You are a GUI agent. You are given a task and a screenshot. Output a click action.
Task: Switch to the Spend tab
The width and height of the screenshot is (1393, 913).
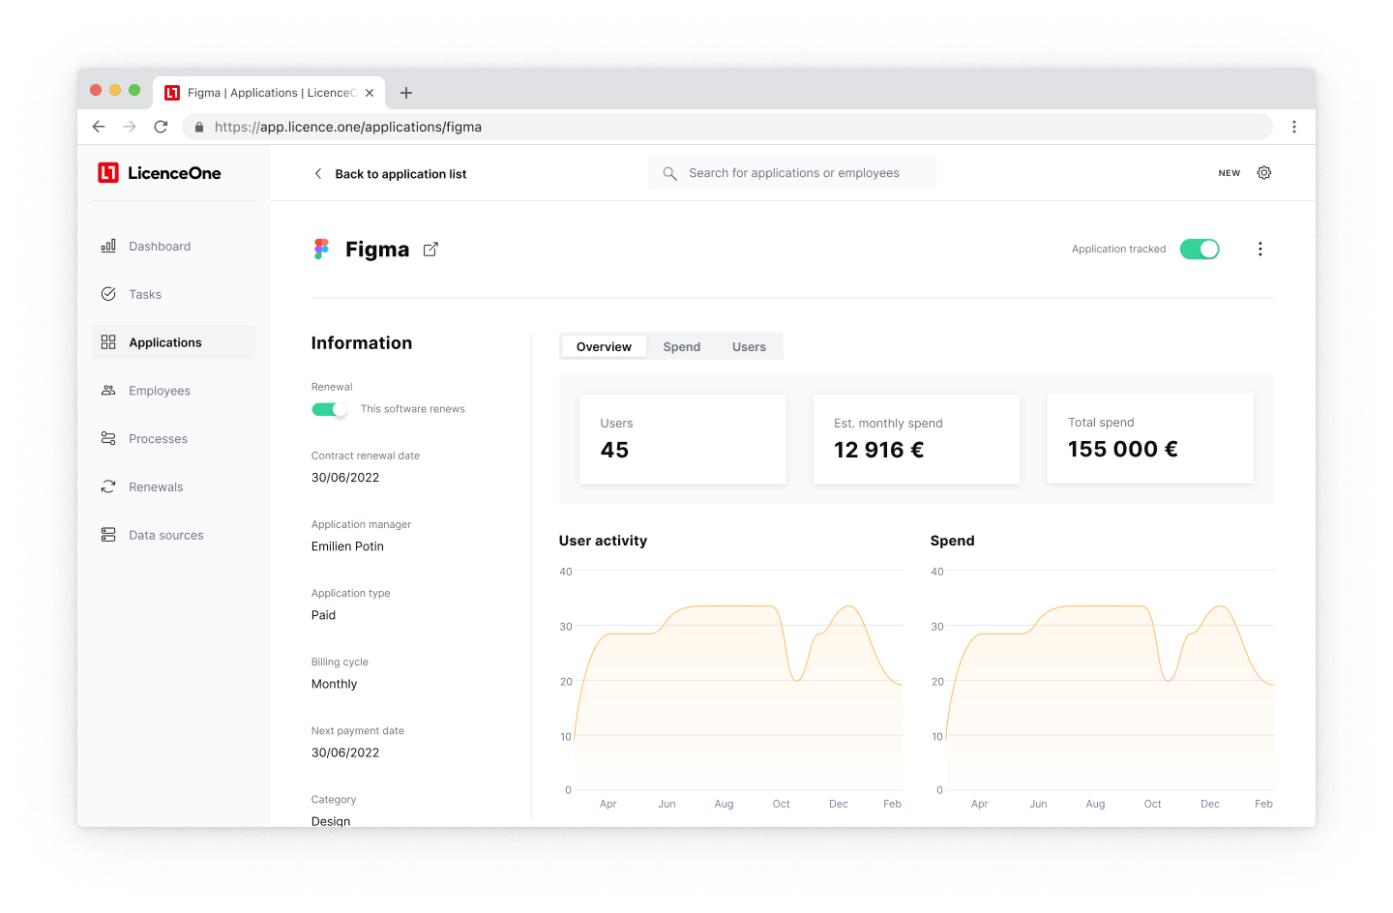pyautogui.click(x=681, y=347)
